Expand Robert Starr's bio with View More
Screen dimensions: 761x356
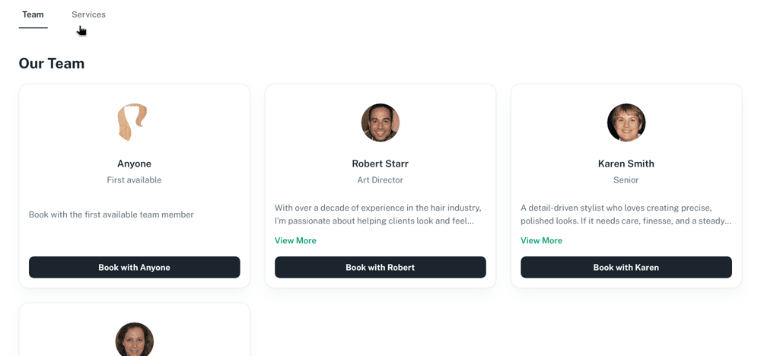click(295, 240)
